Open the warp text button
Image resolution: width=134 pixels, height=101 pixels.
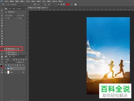[x=72, y=4]
